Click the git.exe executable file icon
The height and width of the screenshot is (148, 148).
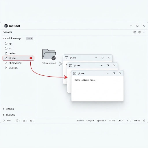[6, 58]
